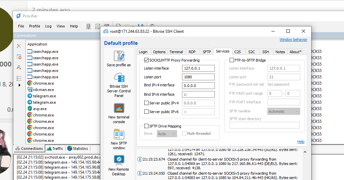Start New Remote Desktop
Viewport: 344px width, 180px height.
coord(119,160)
